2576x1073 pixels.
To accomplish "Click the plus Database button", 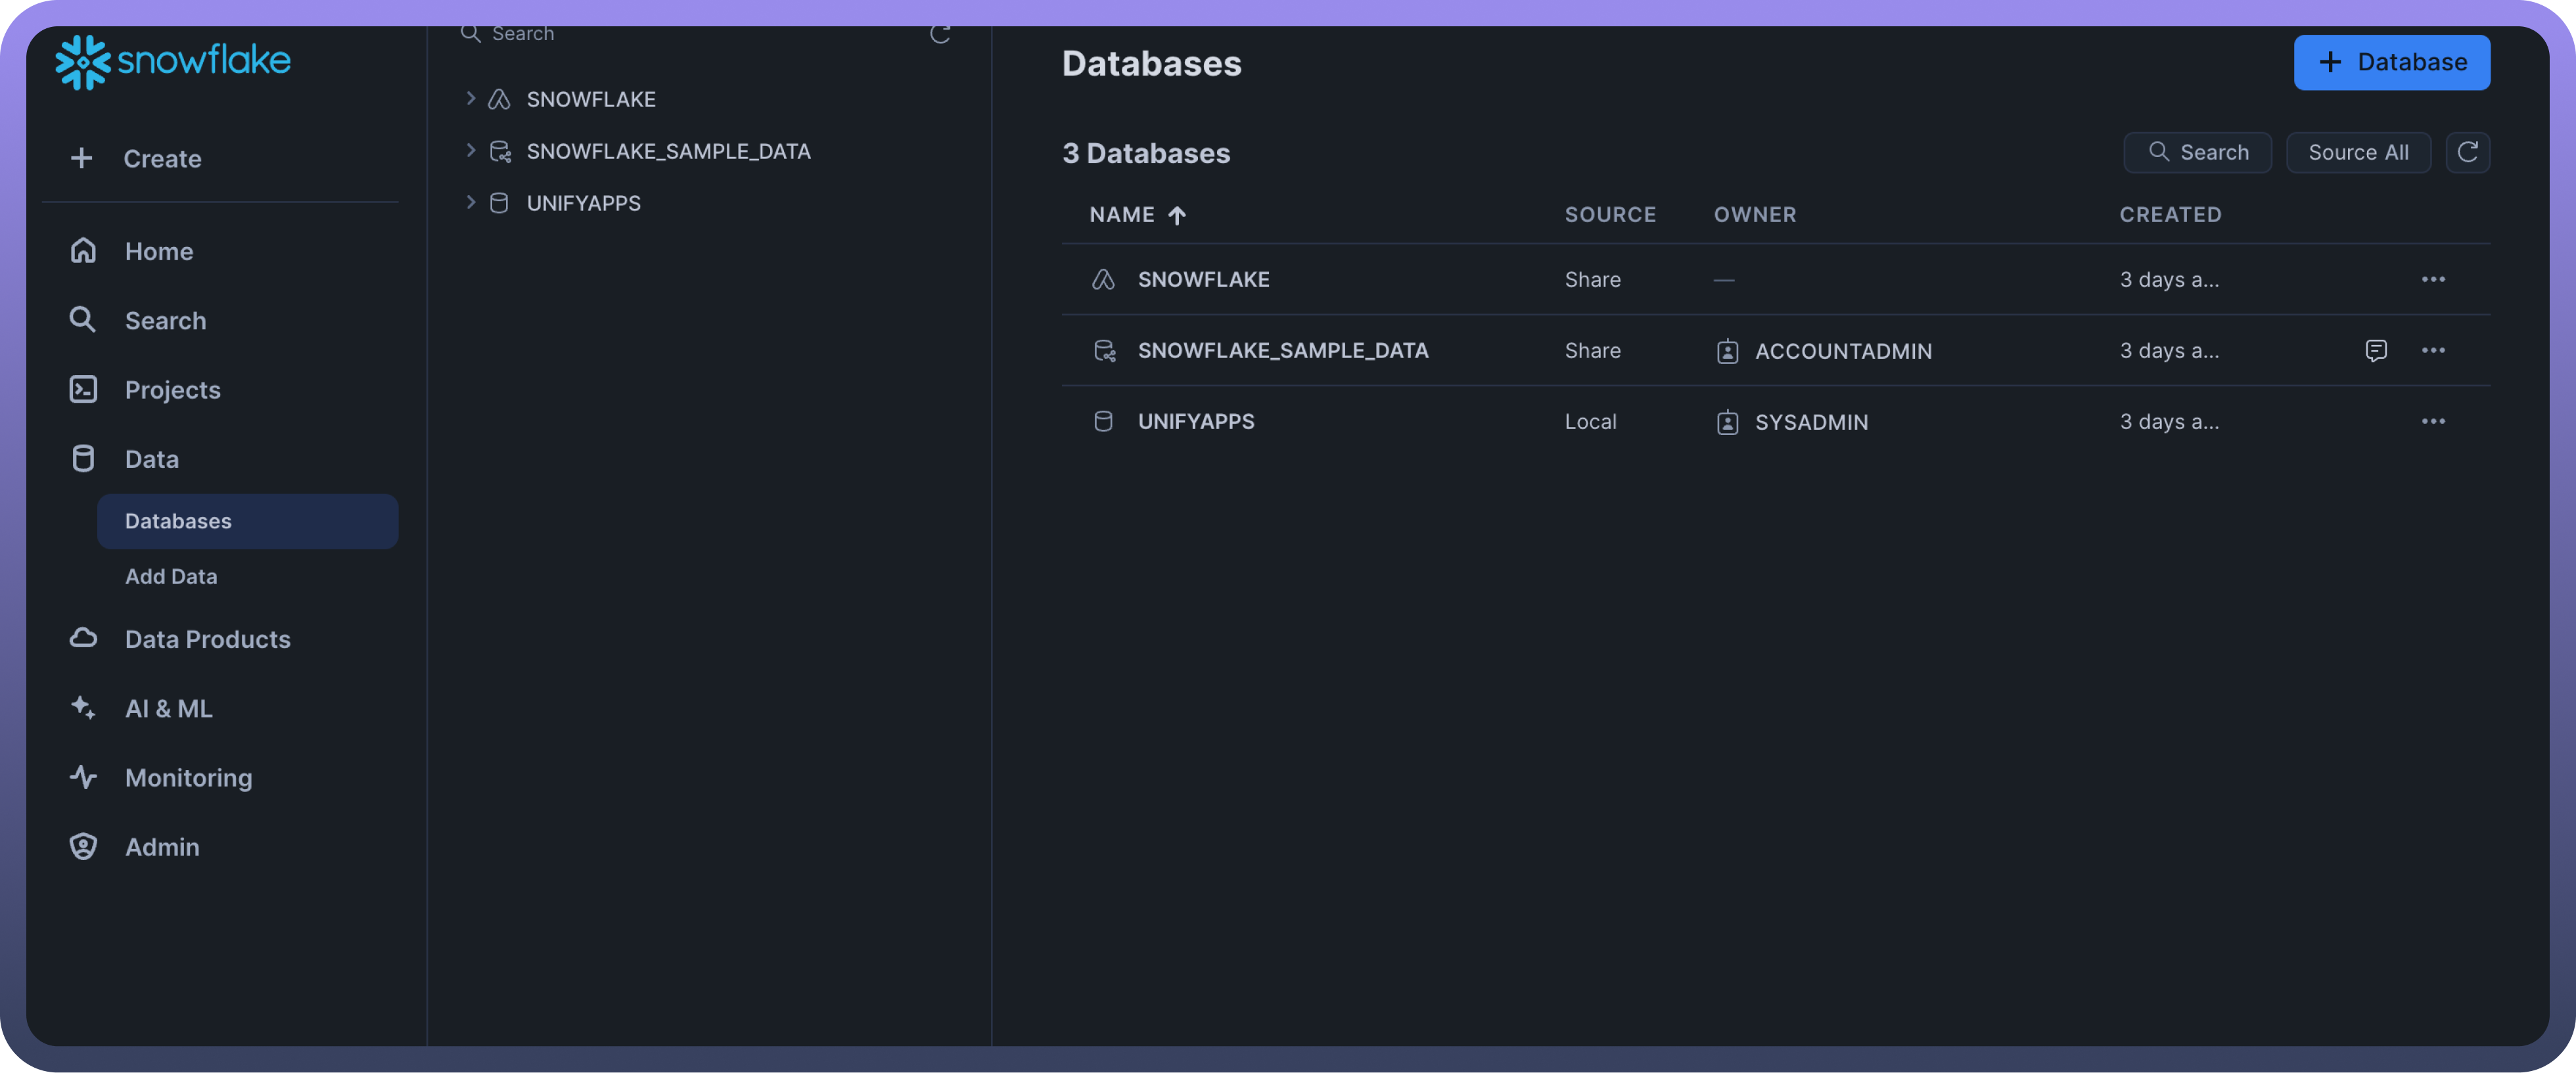I will 2391,62.
